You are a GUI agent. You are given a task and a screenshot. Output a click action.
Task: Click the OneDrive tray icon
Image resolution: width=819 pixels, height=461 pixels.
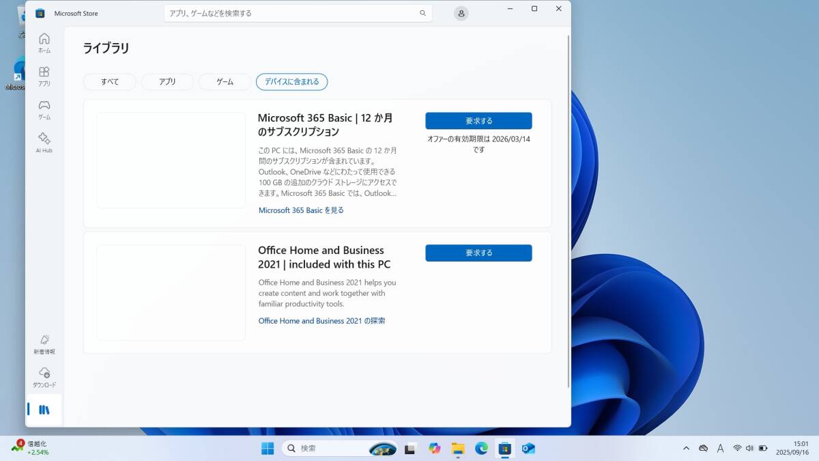tap(703, 448)
